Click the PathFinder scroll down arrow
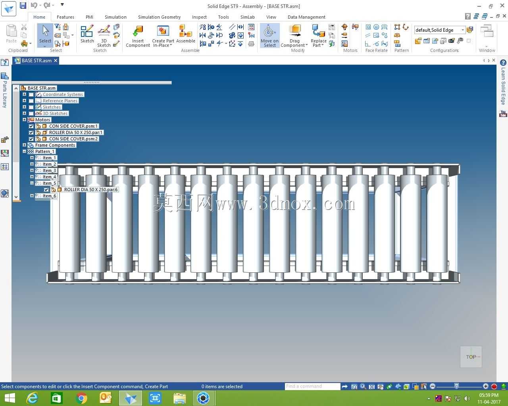508x406 pixels. pos(16,197)
